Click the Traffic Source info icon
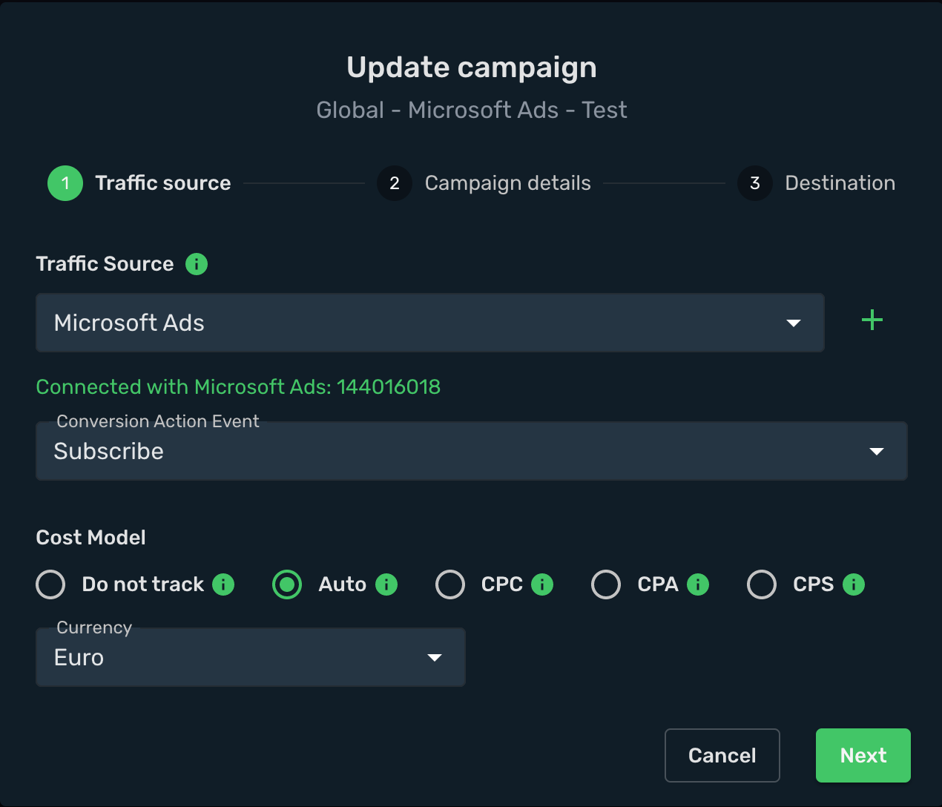 [197, 264]
